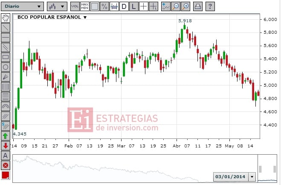
Task: Click the 4,400 price axis label
Action: [x=270, y=125]
